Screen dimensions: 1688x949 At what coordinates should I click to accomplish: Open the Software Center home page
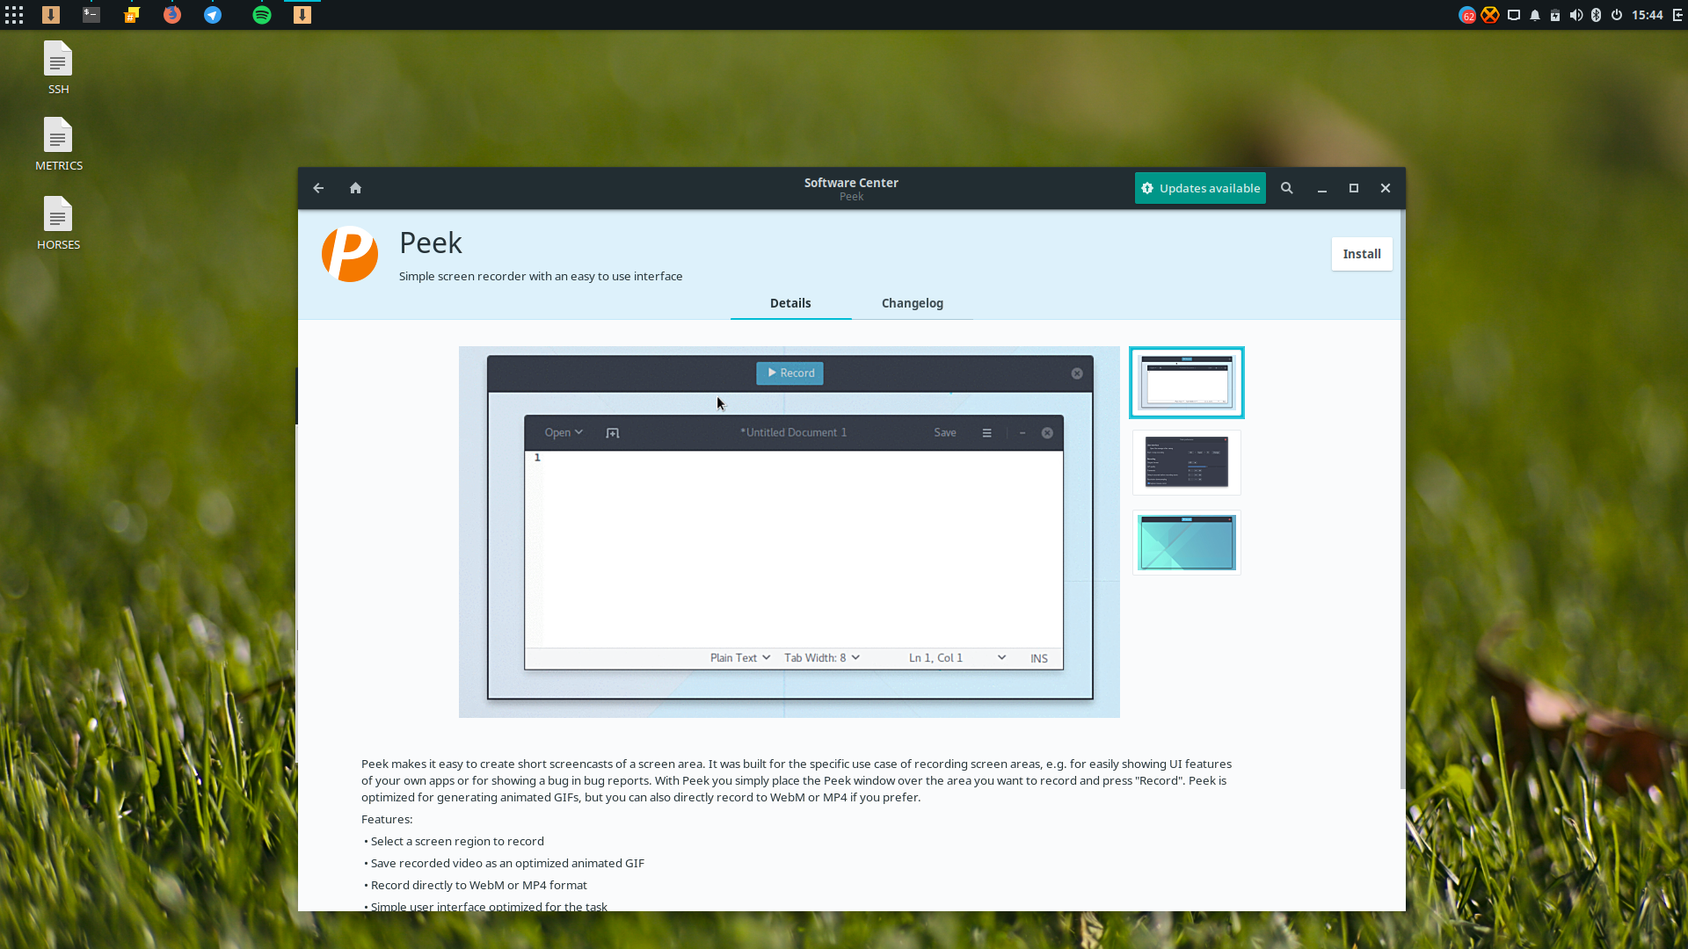(x=355, y=188)
